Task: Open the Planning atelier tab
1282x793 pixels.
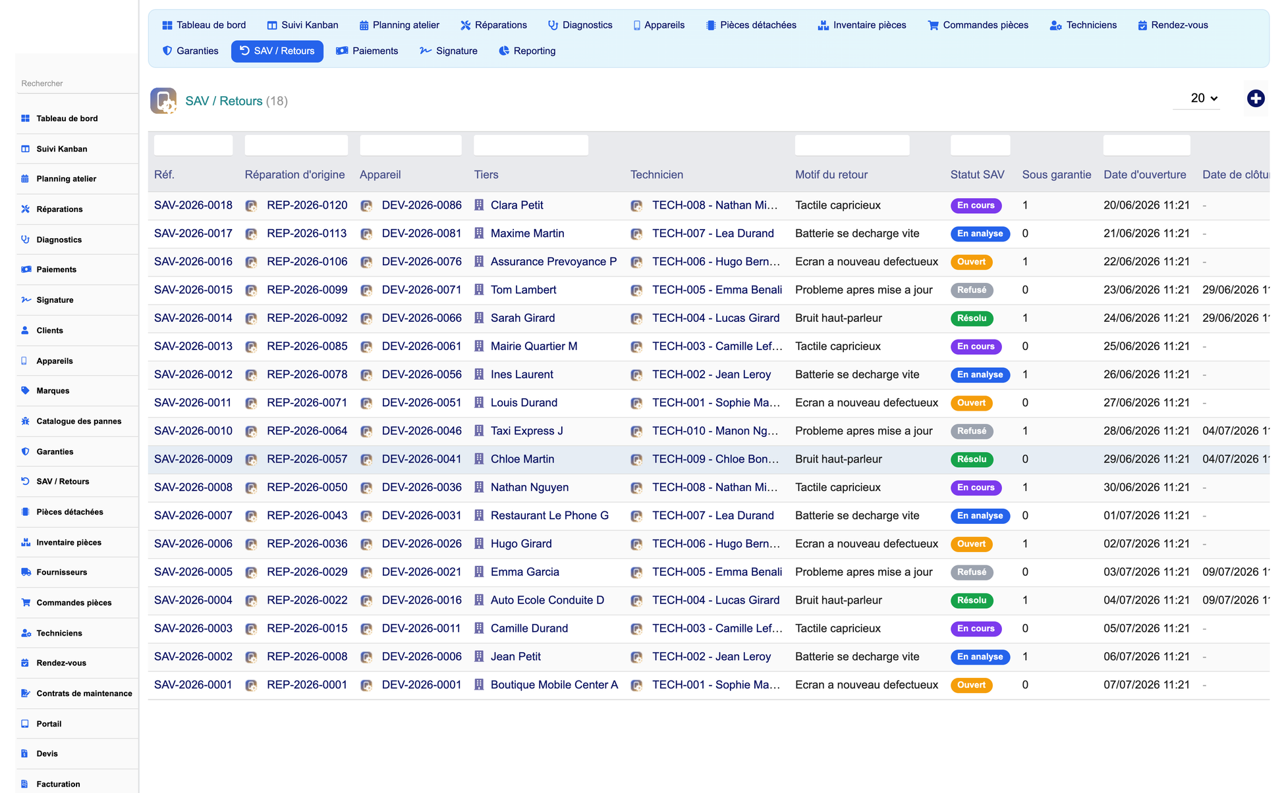Action: pos(399,25)
